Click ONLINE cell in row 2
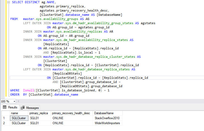Viewport: 204px width, 131px height. pyautogui.click(x=72, y=123)
